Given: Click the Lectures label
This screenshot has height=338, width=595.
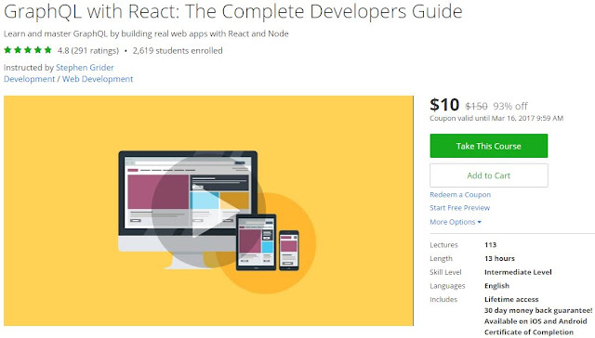Looking at the screenshot, I should 443,245.
